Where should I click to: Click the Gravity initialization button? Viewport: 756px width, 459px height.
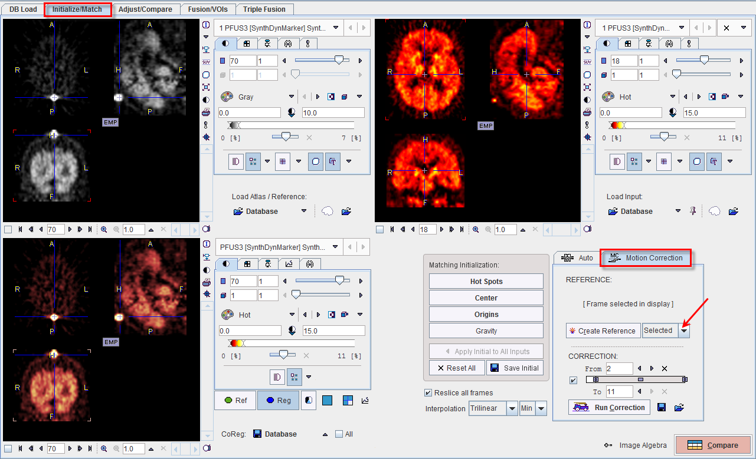coord(486,331)
